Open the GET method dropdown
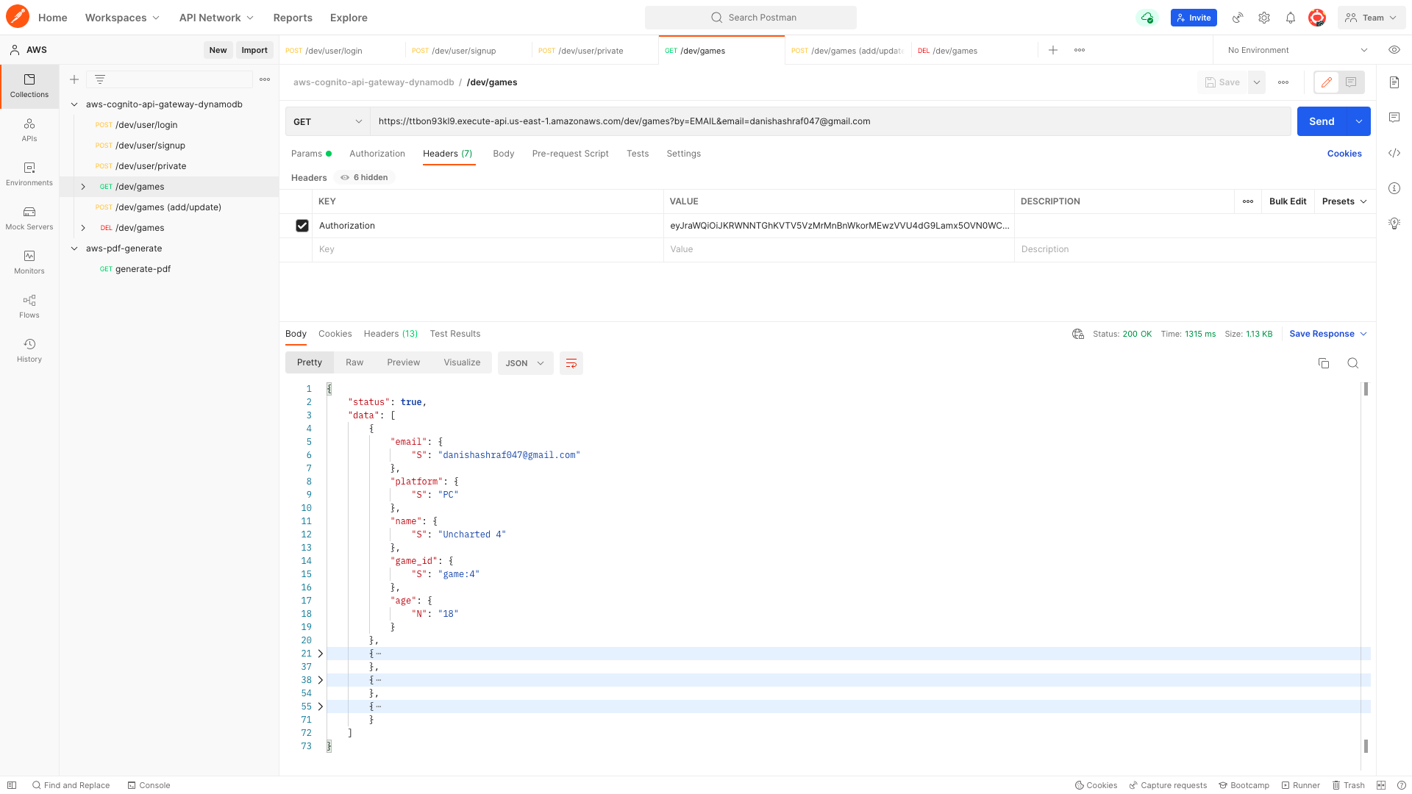Viewport: 1412px width, 794px height. [327, 121]
